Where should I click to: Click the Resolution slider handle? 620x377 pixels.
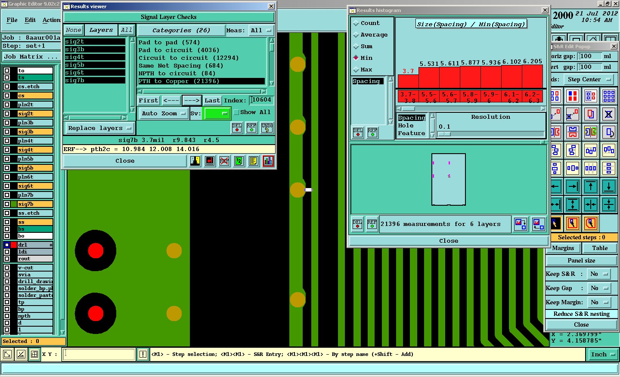pyautogui.click(x=444, y=134)
